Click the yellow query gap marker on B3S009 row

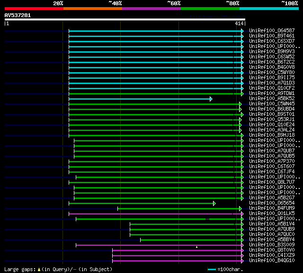(x=197, y=247)
